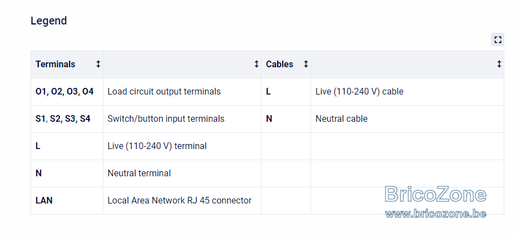Select the O1, O2, O3, O4 cell

[67, 92]
